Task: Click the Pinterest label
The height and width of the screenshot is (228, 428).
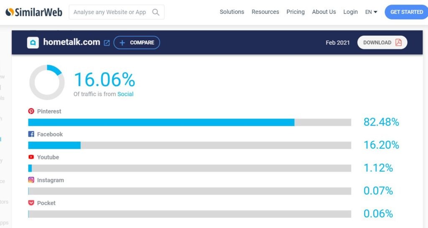Action: coord(49,111)
